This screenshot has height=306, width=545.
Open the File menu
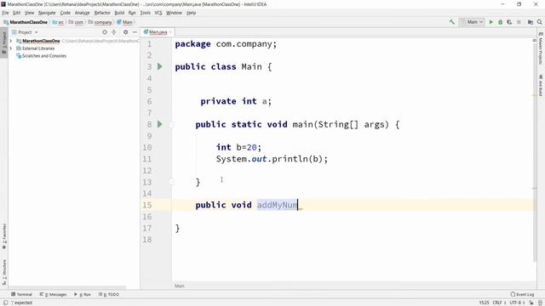(x=5, y=13)
